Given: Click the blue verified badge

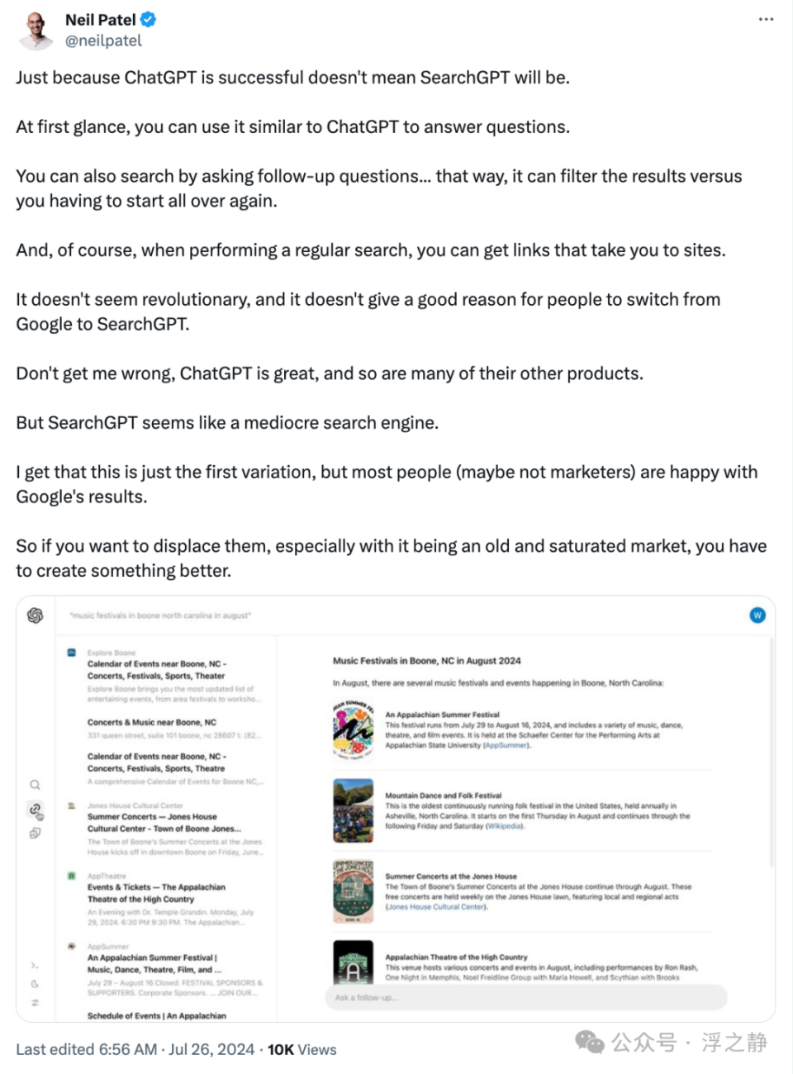Looking at the screenshot, I should tap(149, 19).
